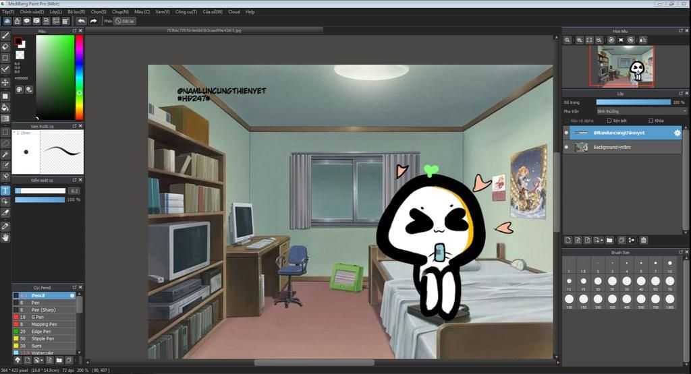
Task: Open the Xem(V) menu
Action: click(x=162, y=12)
